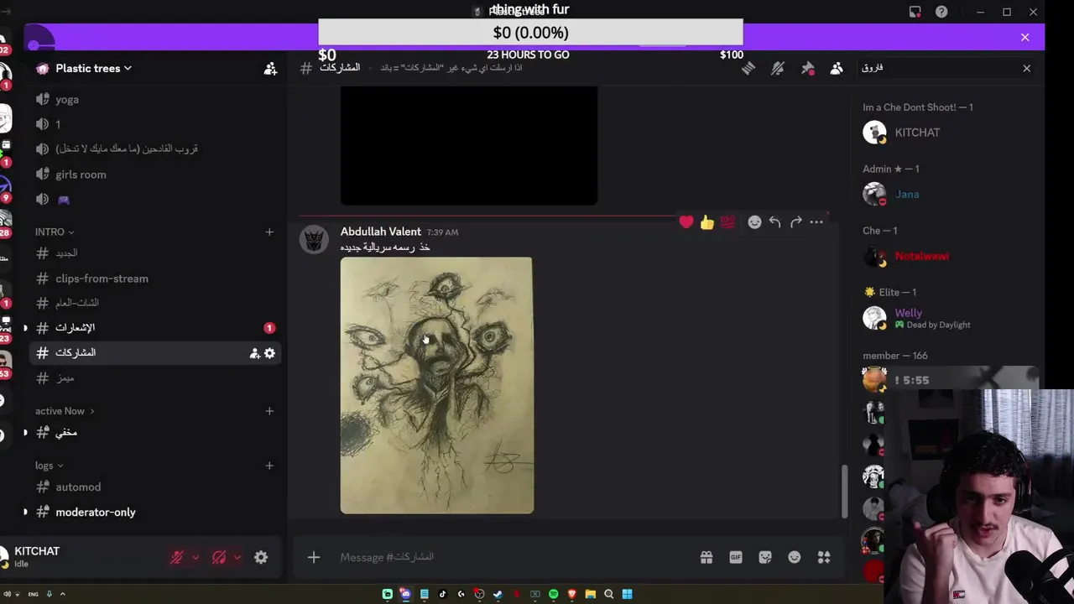Create channel in logs category
Screen dimensions: 1074x604
click(x=269, y=466)
